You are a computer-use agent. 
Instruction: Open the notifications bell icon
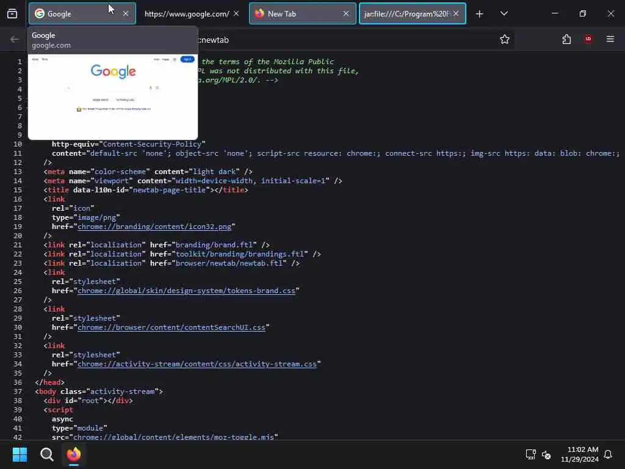608,454
